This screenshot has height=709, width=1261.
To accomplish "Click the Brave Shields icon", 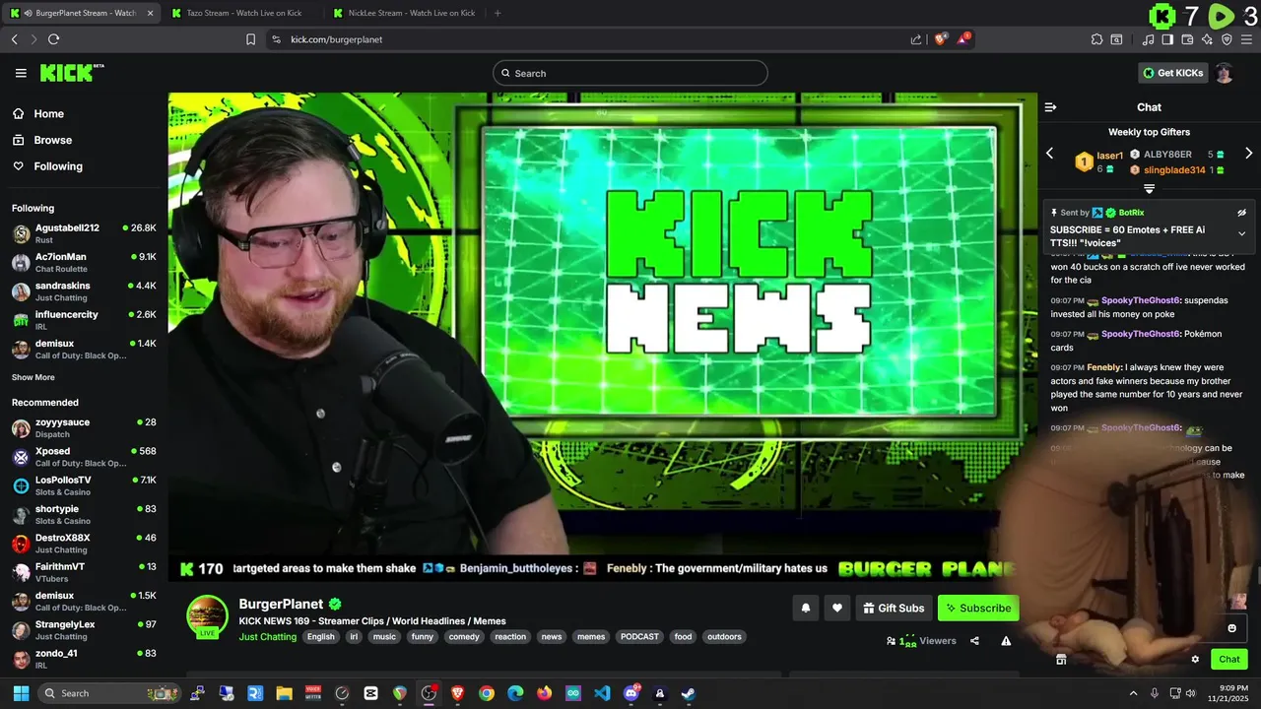I will click(941, 39).
